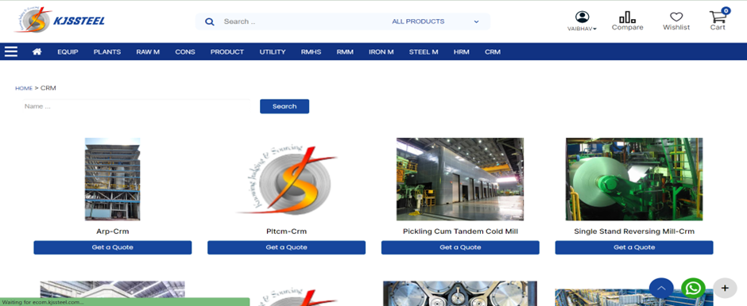This screenshot has height=306, width=747.
Task: Click the HOME breadcrumb link
Action: tap(24, 88)
